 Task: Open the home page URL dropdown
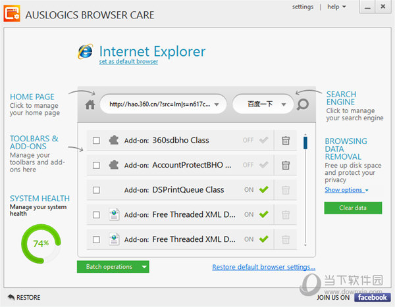tap(217, 105)
